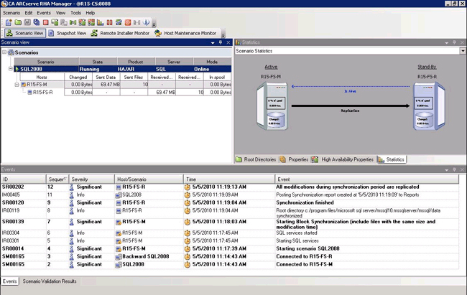Click the bar chart statistics toolbar icon
Viewport: 467px width, 295px height.
(101, 22)
